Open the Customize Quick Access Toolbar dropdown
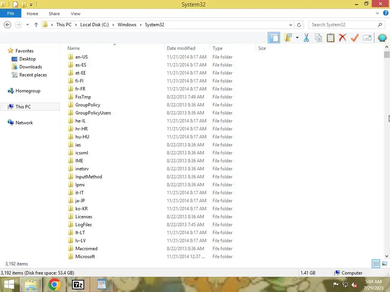 pyautogui.click(x=31, y=5)
